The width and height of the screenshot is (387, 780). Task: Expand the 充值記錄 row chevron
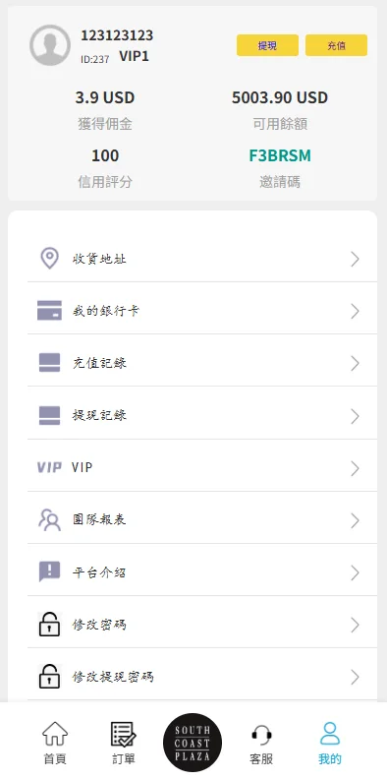[x=355, y=364]
